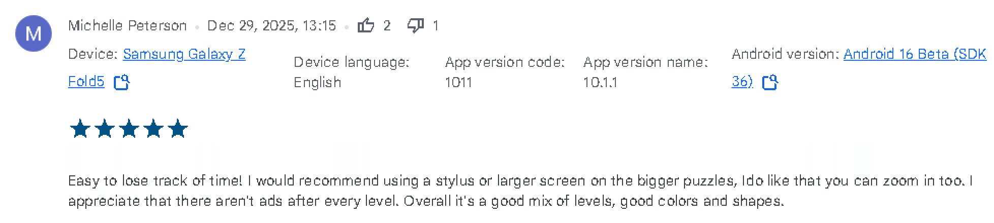994x223 pixels.
Task: Click the unhelpful count number 1
Action: pyautogui.click(x=436, y=26)
